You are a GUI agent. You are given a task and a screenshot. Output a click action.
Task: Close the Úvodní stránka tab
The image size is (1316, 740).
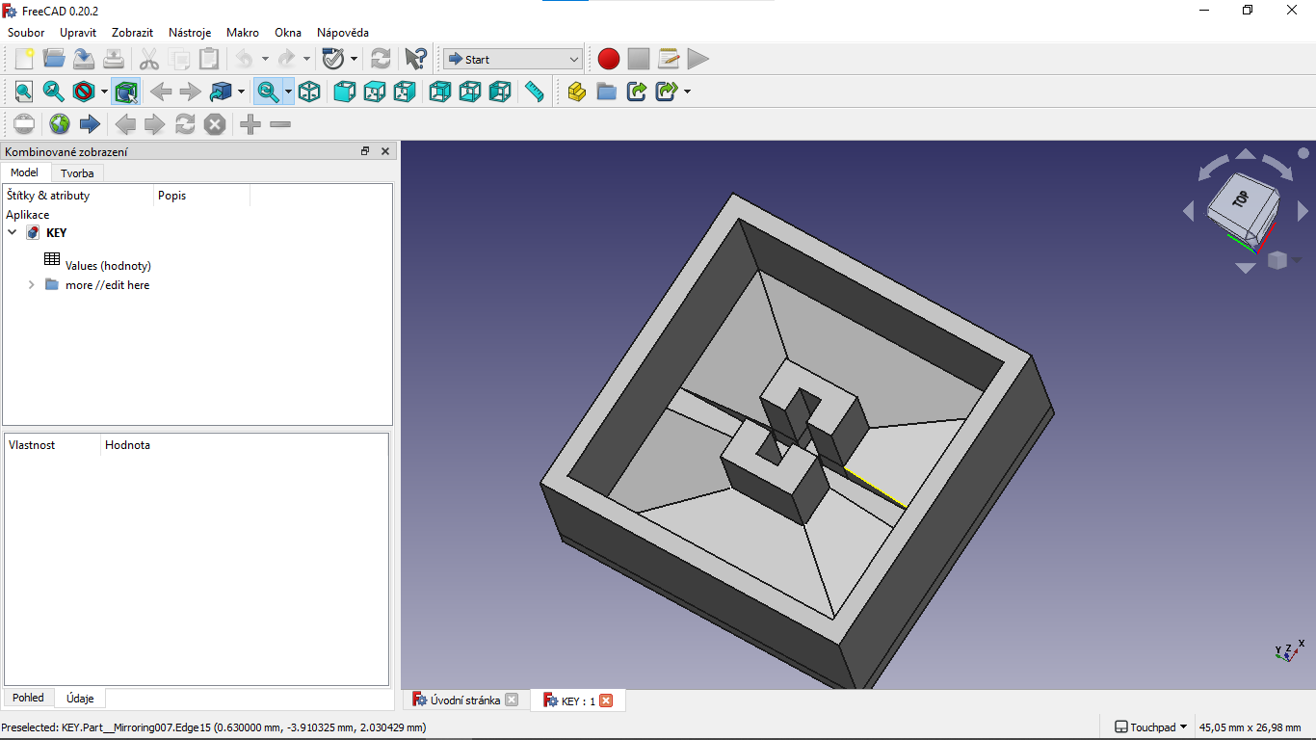pos(512,700)
